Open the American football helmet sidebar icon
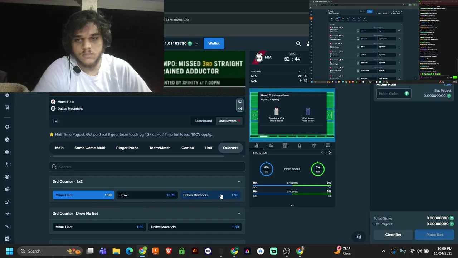Image resolution: width=458 pixels, height=258 pixels. pyautogui.click(x=7, y=152)
